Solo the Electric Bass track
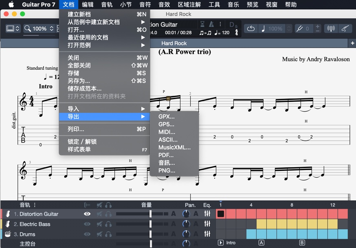This screenshot has height=248, width=356. 108,224
